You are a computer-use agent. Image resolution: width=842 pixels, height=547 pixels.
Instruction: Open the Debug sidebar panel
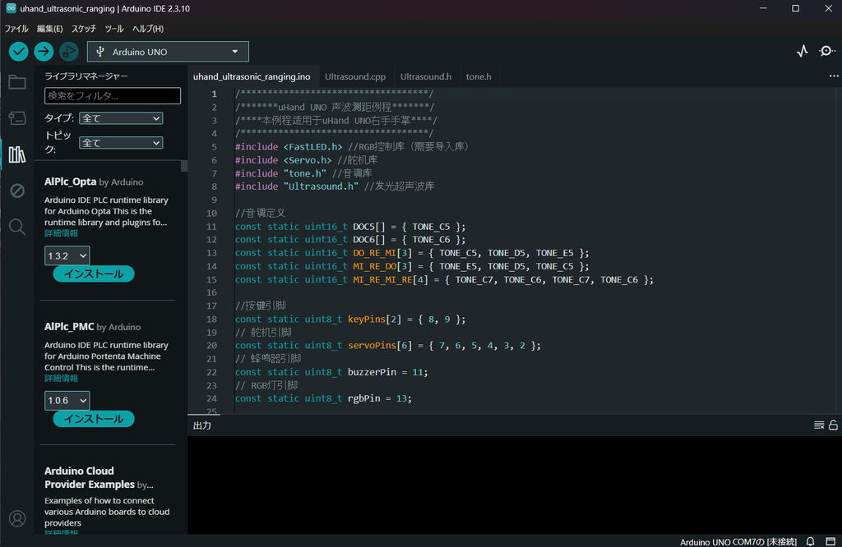17,191
